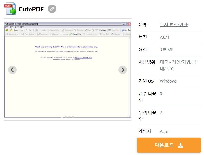Select the third carousel indicator dot

[70, 117]
